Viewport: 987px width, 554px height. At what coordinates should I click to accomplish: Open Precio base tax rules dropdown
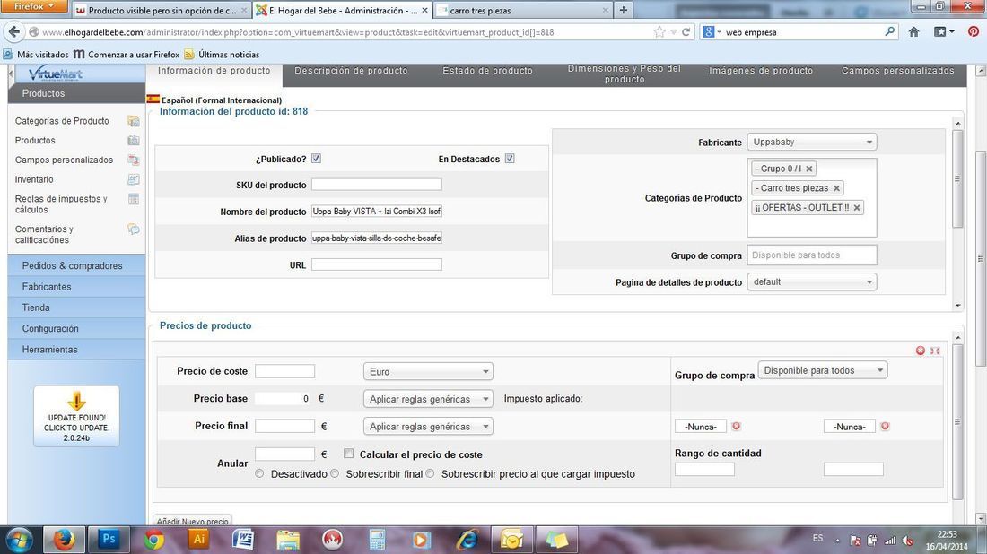click(428, 399)
